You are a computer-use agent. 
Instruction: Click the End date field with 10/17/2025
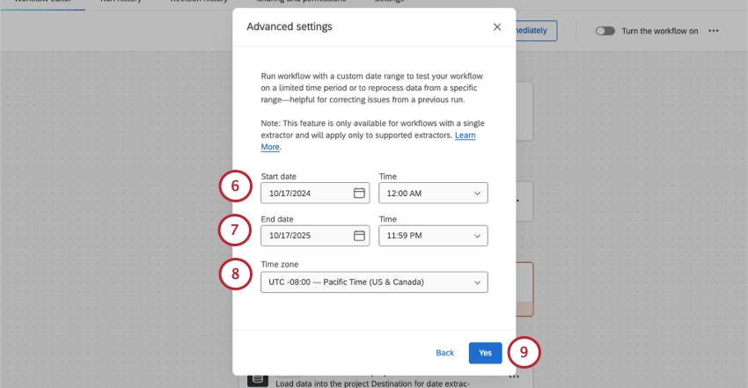pyautogui.click(x=305, y=236)
